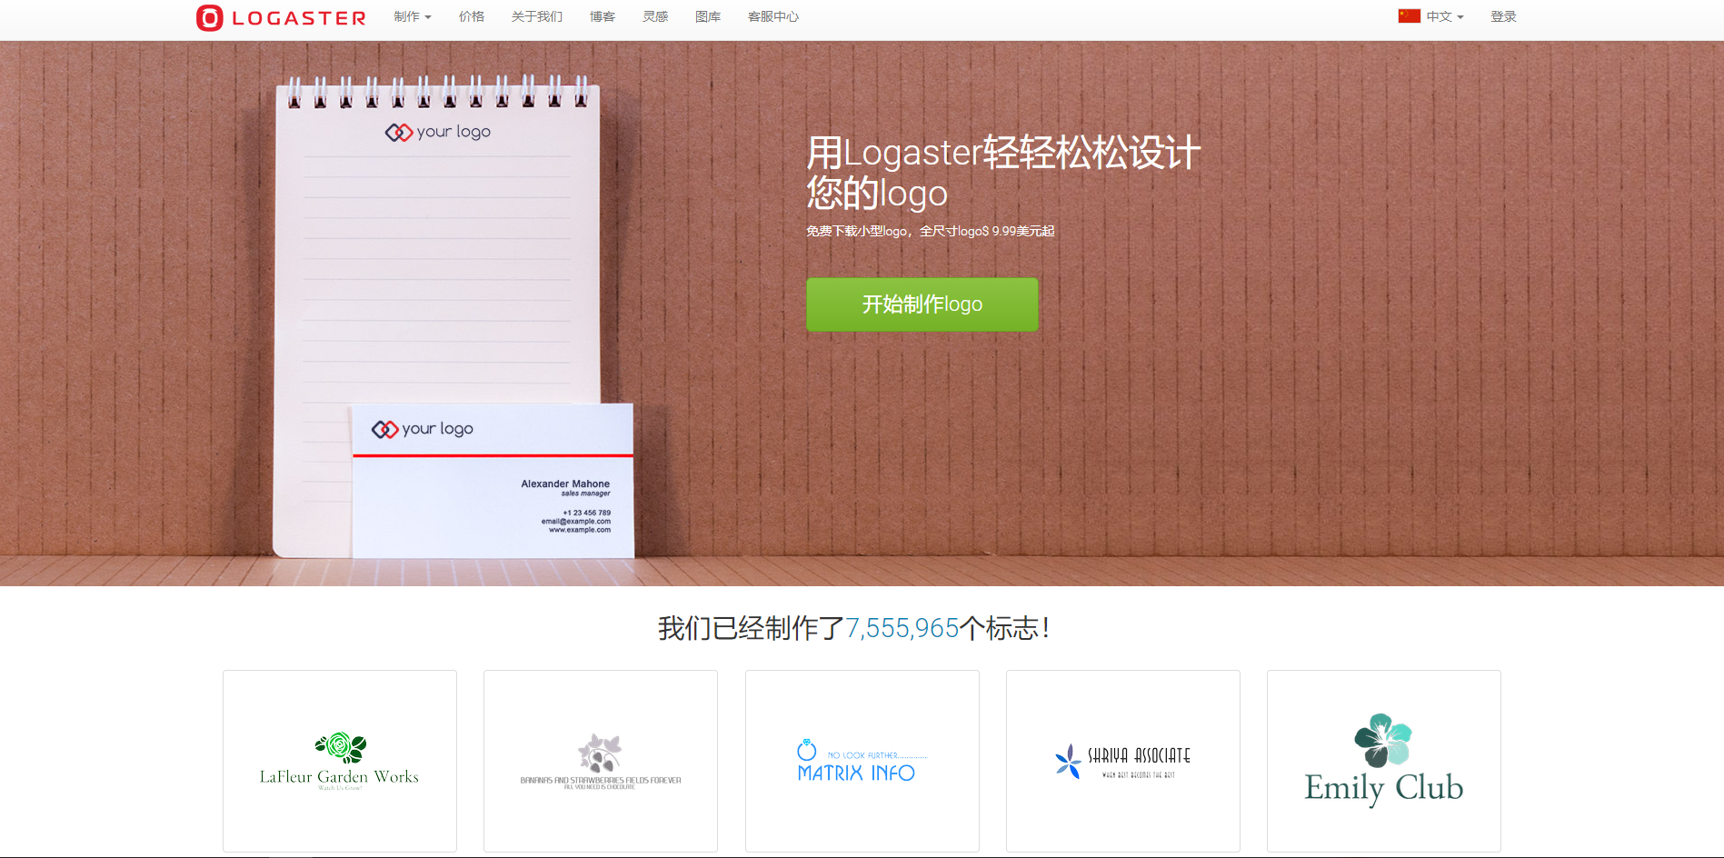The image size is (1724, 858).
Task: Open the 价格 menu item
Action: (472, 16)
